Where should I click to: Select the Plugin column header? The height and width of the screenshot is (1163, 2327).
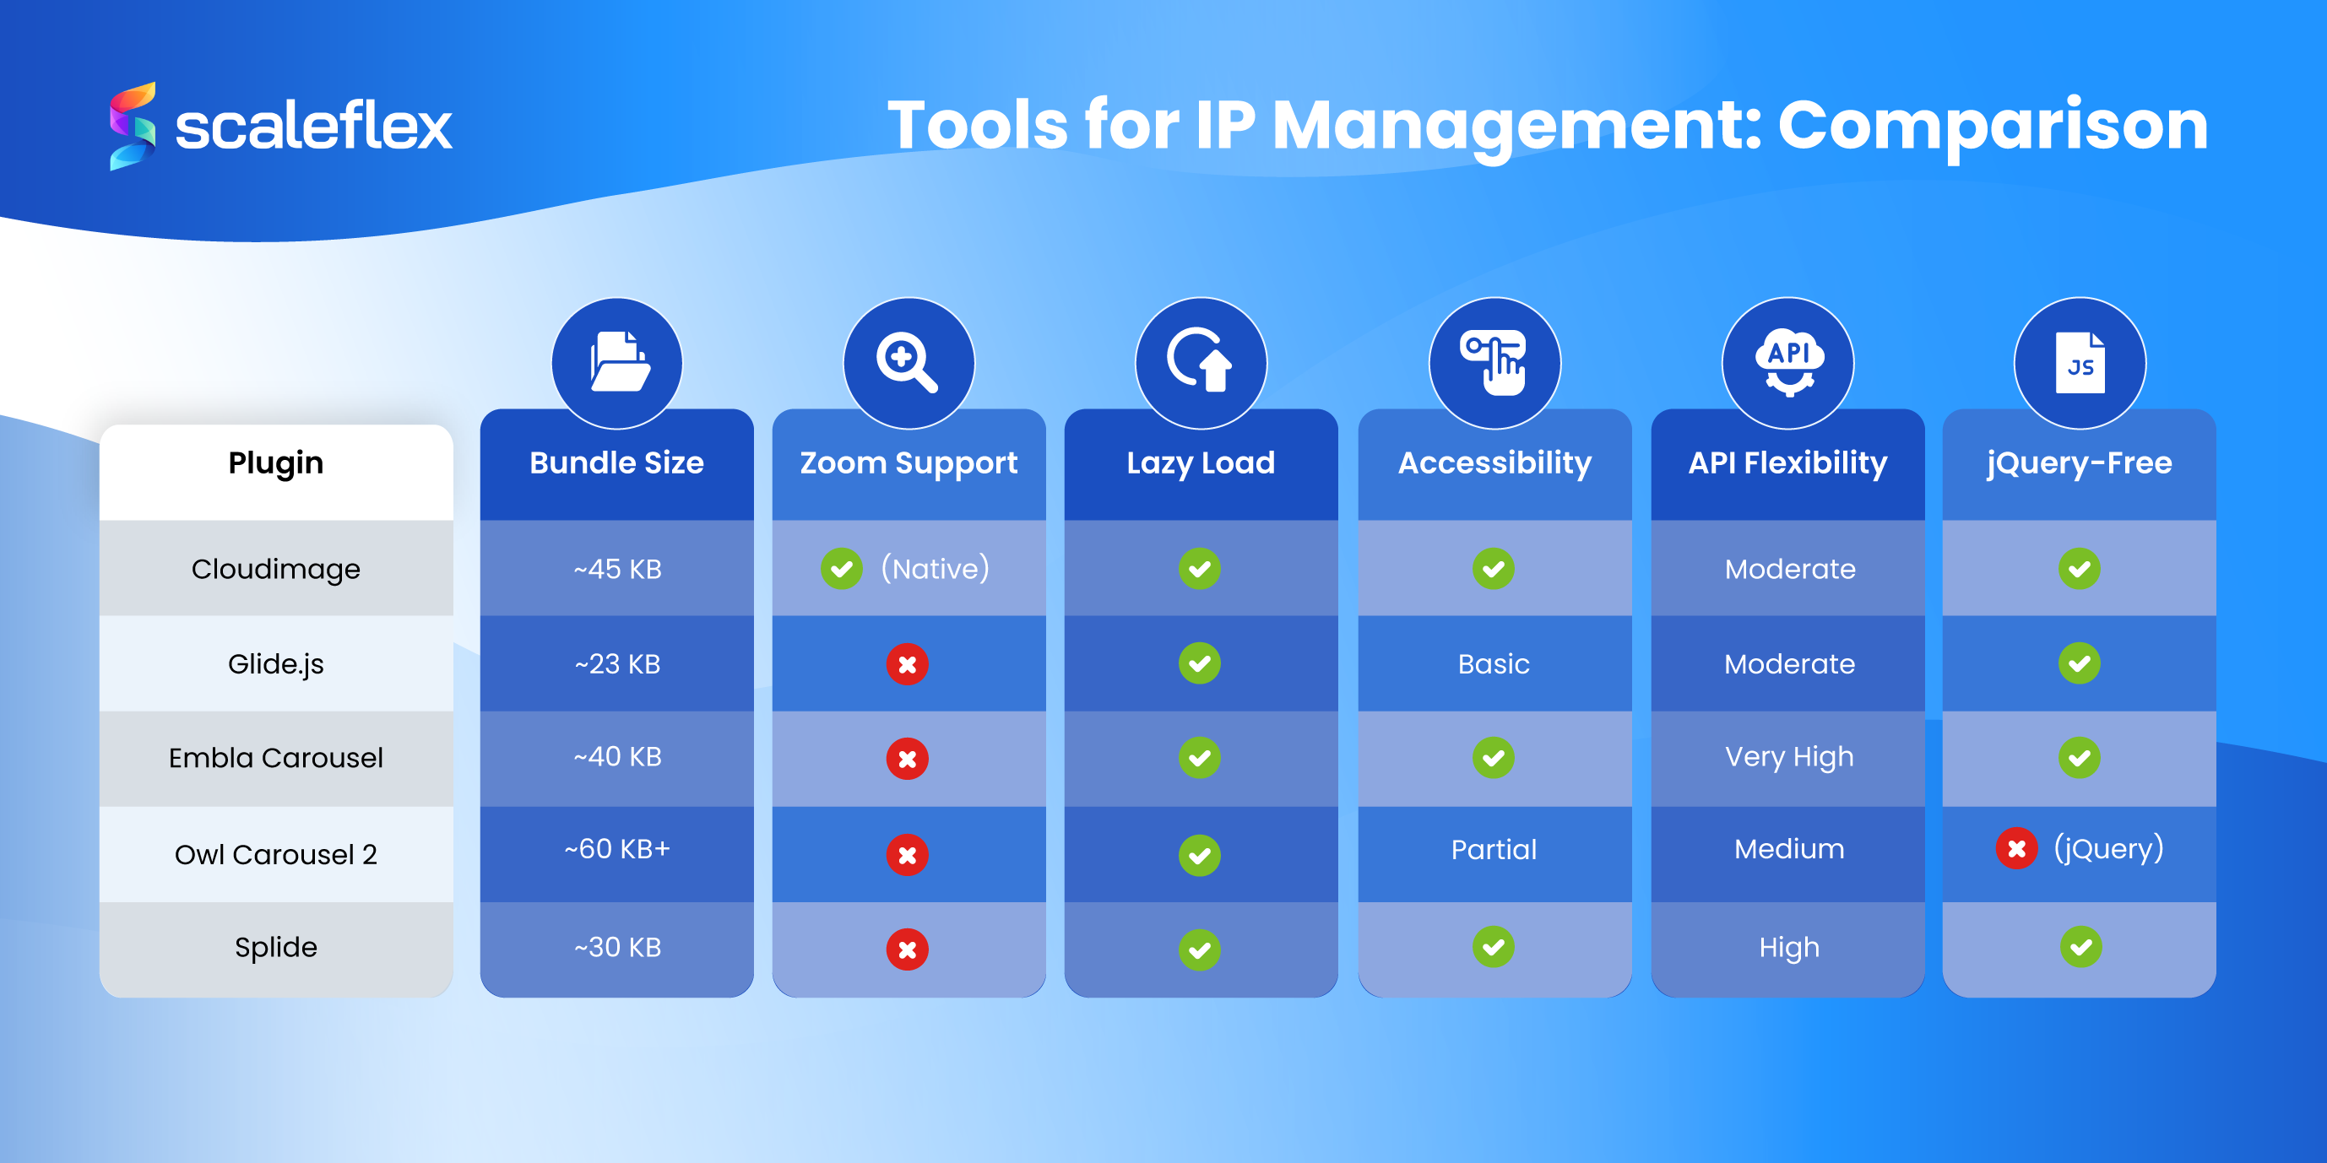[x=276, y=463]
